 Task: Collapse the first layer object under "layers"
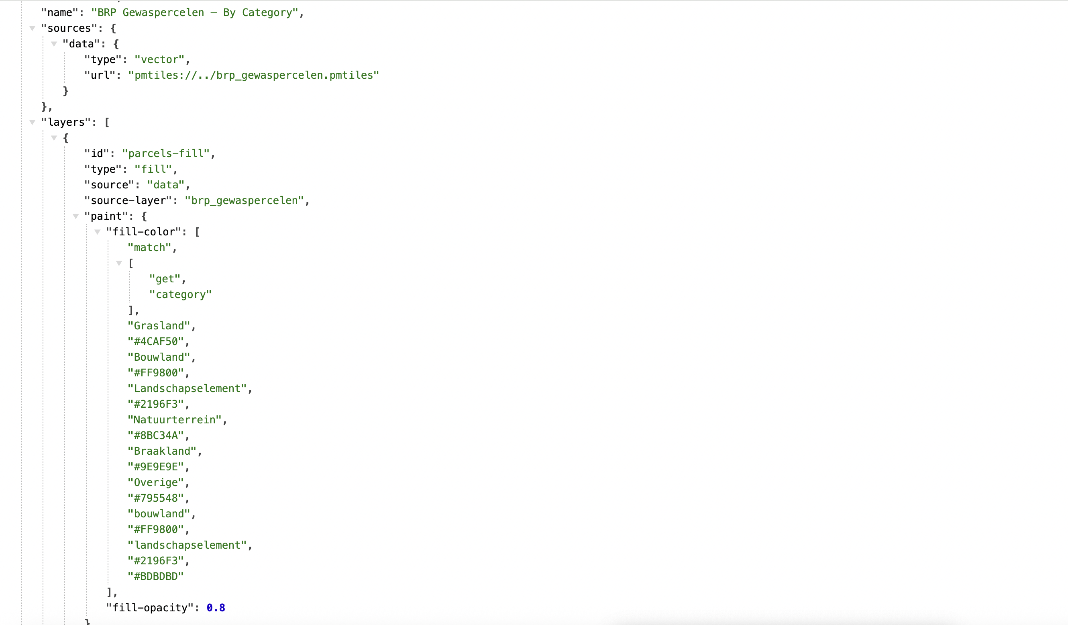[x=54, y=138]
